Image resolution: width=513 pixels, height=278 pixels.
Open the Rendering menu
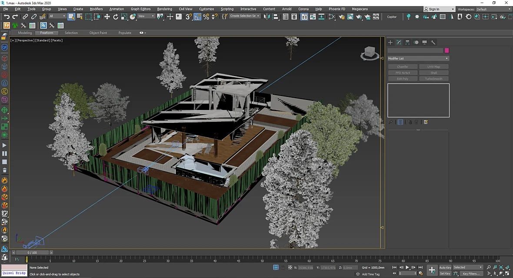pos(165,9)
